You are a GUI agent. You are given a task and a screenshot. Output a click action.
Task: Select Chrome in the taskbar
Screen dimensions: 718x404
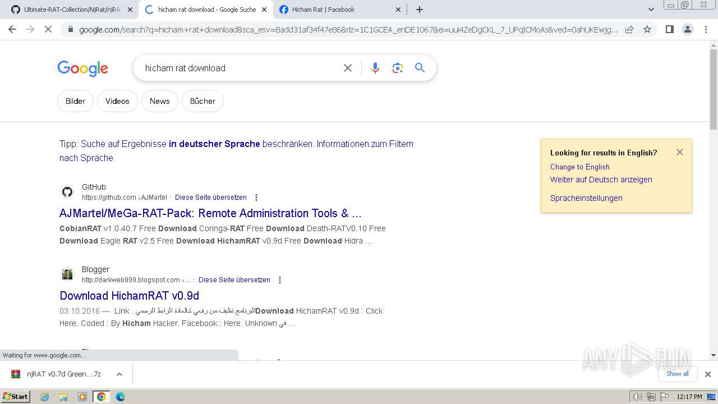pos(102,397)
